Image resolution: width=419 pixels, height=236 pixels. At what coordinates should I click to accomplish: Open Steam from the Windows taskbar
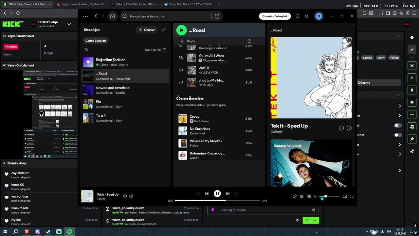(48, 232)
